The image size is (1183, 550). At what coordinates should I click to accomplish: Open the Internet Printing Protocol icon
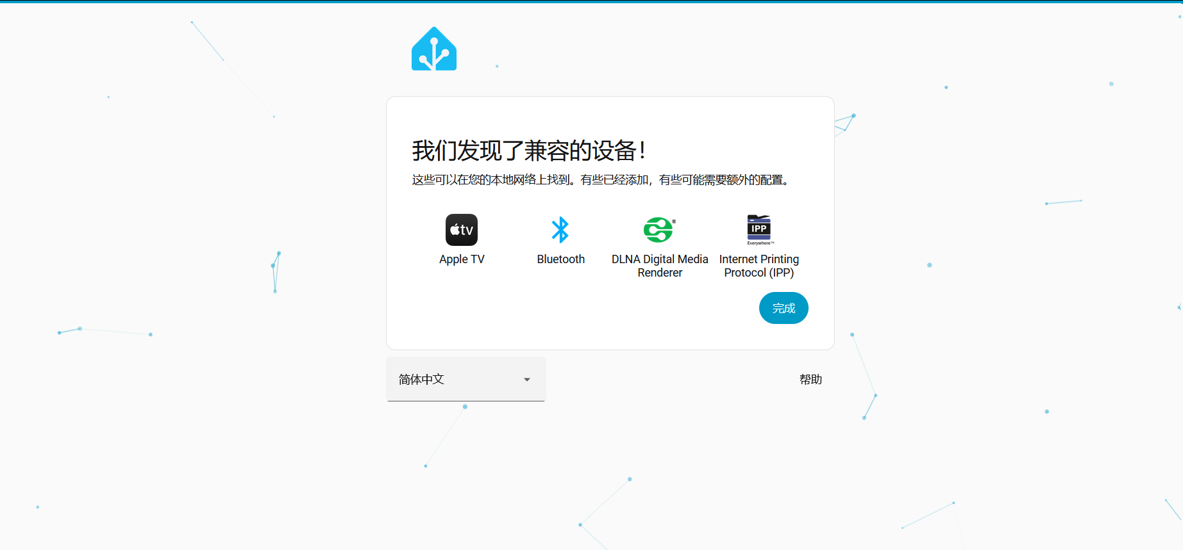759,230
